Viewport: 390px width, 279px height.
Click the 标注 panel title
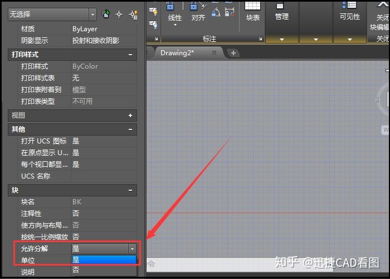pyautogui.click(x=209, y=39)
